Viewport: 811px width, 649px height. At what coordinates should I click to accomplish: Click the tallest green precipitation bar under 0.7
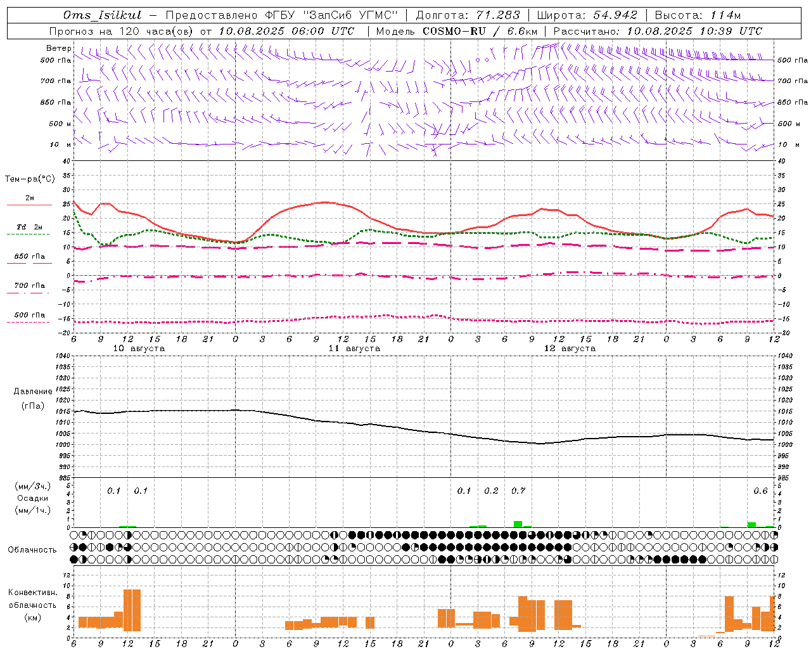click(x=518, y=524)
